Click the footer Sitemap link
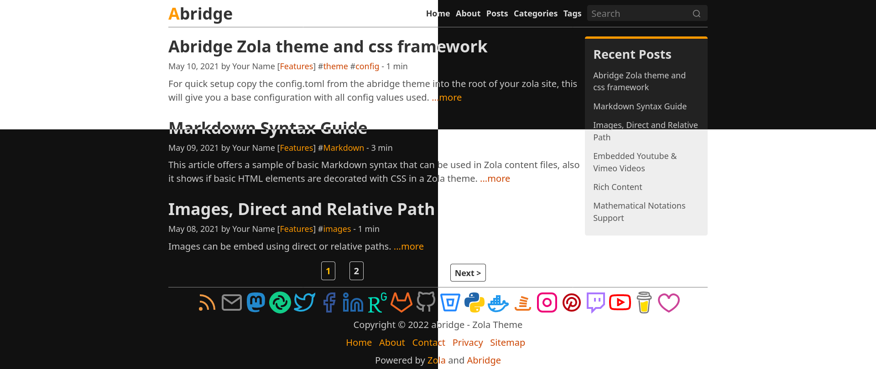 (x=507, y=343)
